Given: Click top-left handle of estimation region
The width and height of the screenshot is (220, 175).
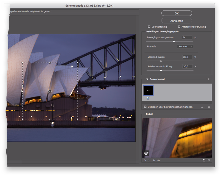Looking at the screenshot, I should click(x=23, y=63).
